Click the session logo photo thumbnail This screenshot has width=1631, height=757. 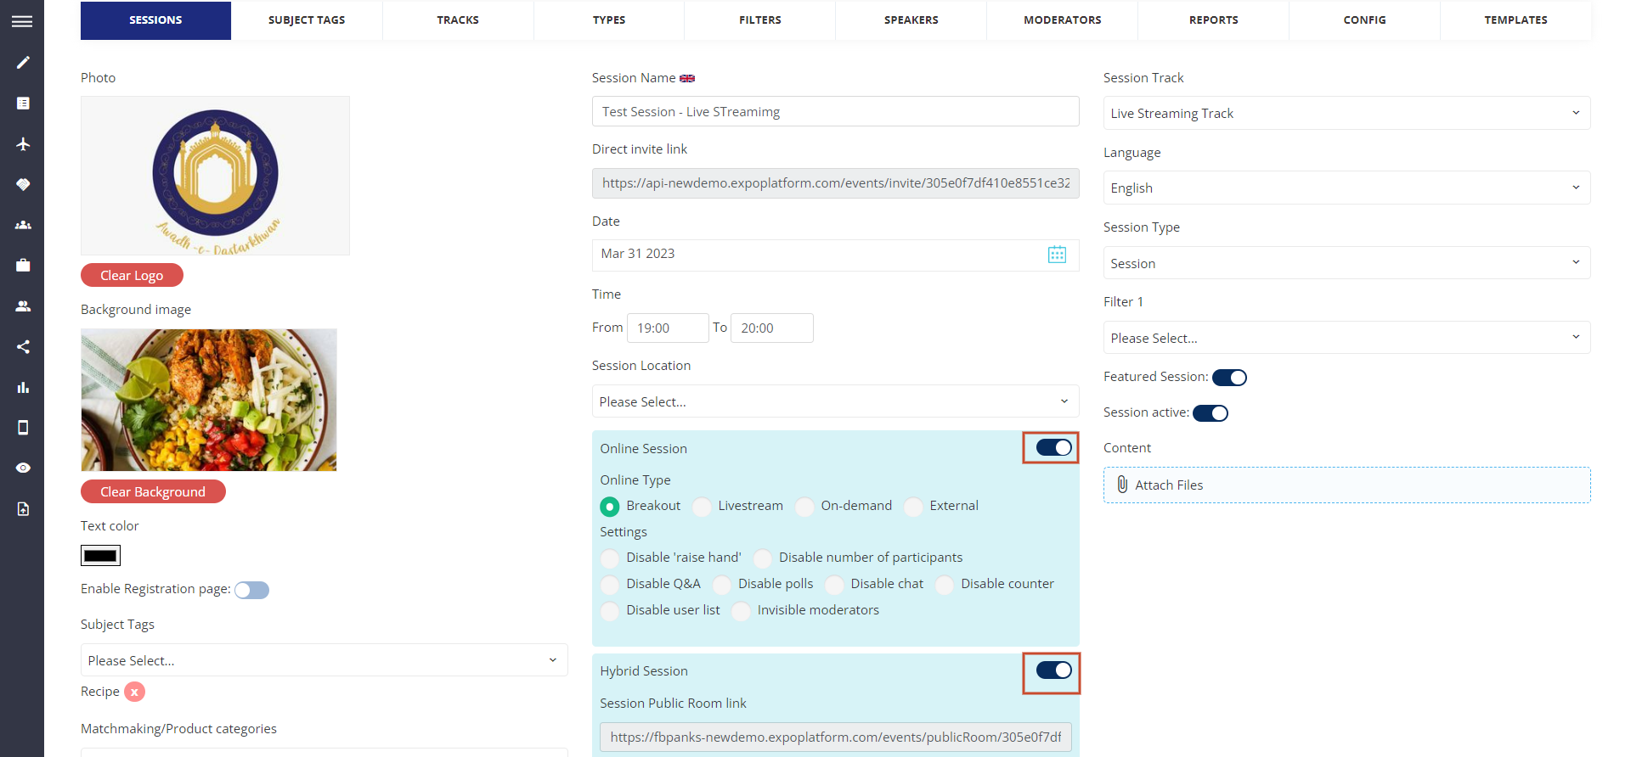click(215, 176)
